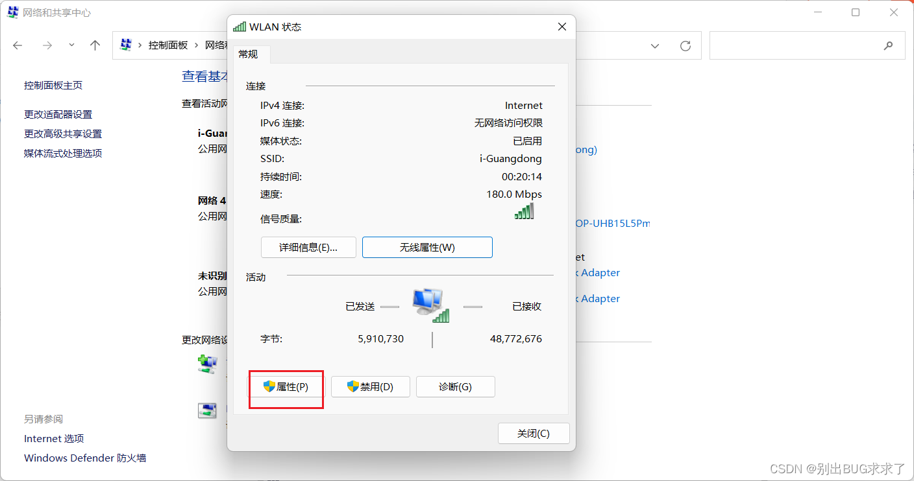Click received bytes value 48,772,676

click(x=516, y=339)
